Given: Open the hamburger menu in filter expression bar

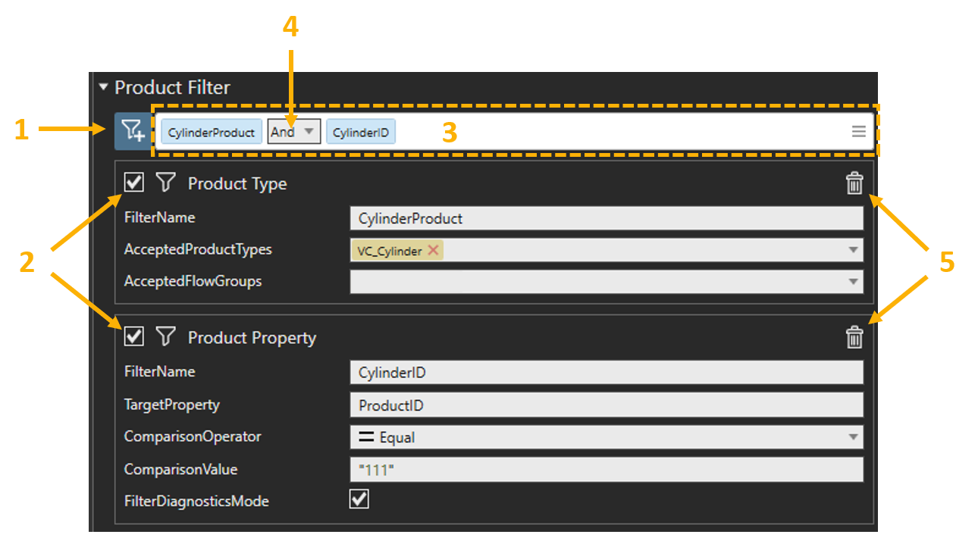Looking at the screenshot, I should [x=858, y=132].
